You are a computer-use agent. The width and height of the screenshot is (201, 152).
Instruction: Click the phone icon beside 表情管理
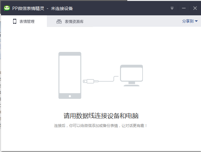click(x=15, y=21)
